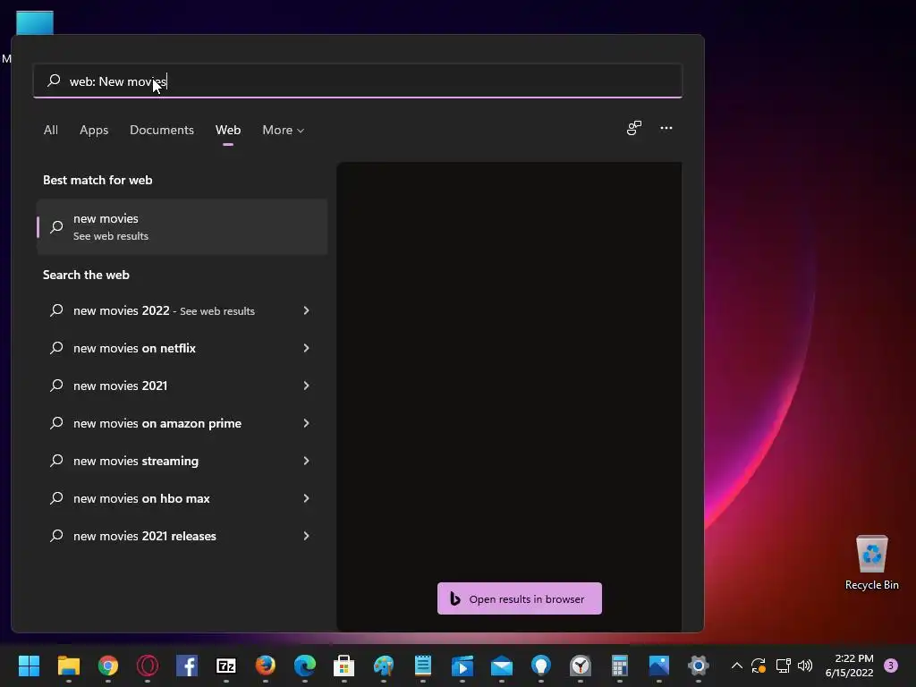Open volume control in tray
The image size is (916, 687).
click(805, 666)
